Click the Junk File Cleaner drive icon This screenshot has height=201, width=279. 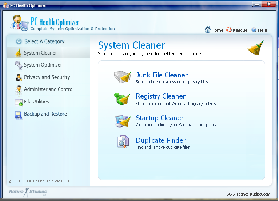click(x=123, y=77)
